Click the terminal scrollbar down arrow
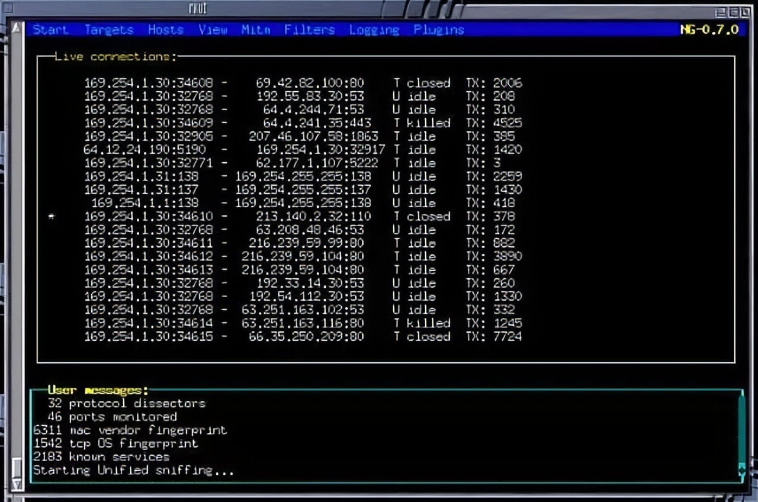Viewport: 758px width, 502px height. pos(17,484)
